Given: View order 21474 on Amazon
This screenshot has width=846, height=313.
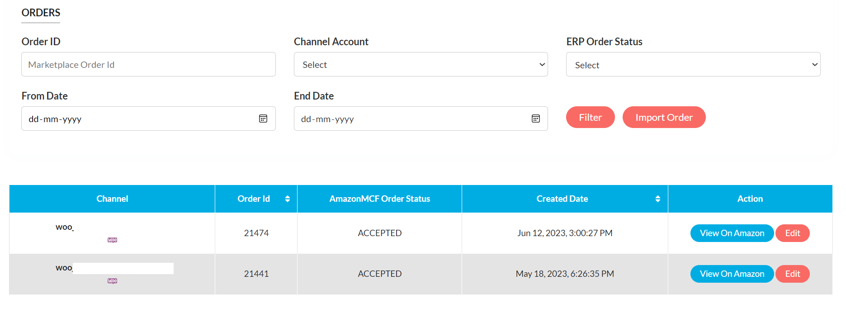Looking at the screenshot, I should [x=732, y=233].
